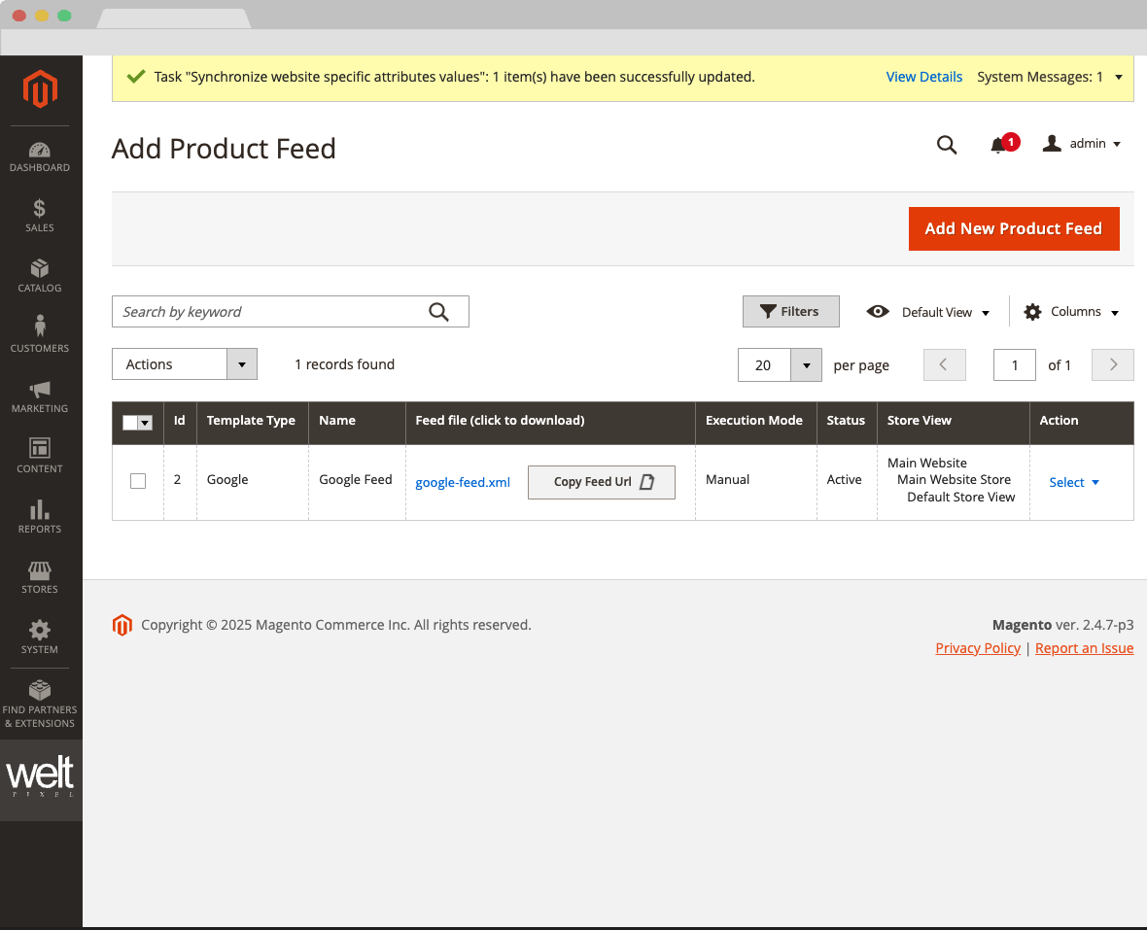Click the global search magnifier icon
Screen dimensions: 1147x930
947,144
